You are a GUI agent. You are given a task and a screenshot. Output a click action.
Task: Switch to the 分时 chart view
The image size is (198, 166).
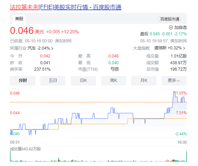pos(23,80)
